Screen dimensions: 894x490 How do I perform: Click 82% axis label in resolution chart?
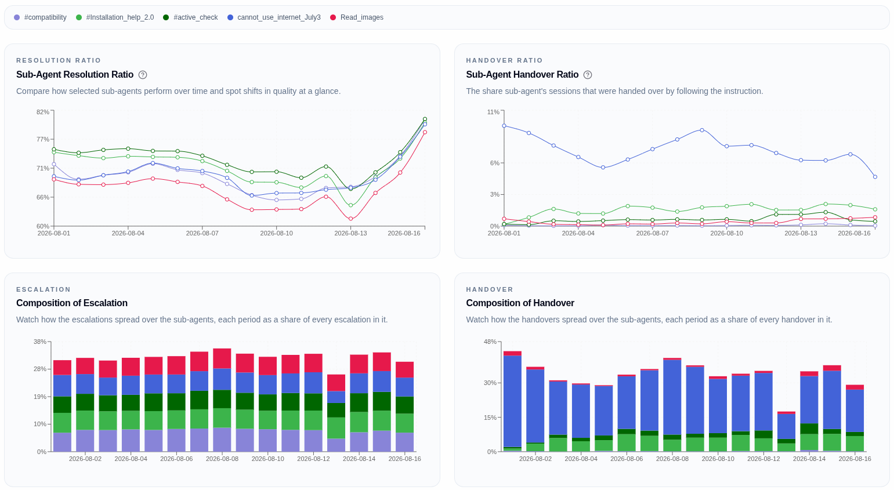tap(43, 112)
